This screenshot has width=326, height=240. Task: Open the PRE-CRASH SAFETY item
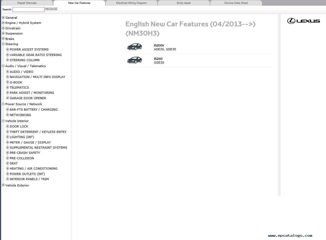[x=25, y=153]
